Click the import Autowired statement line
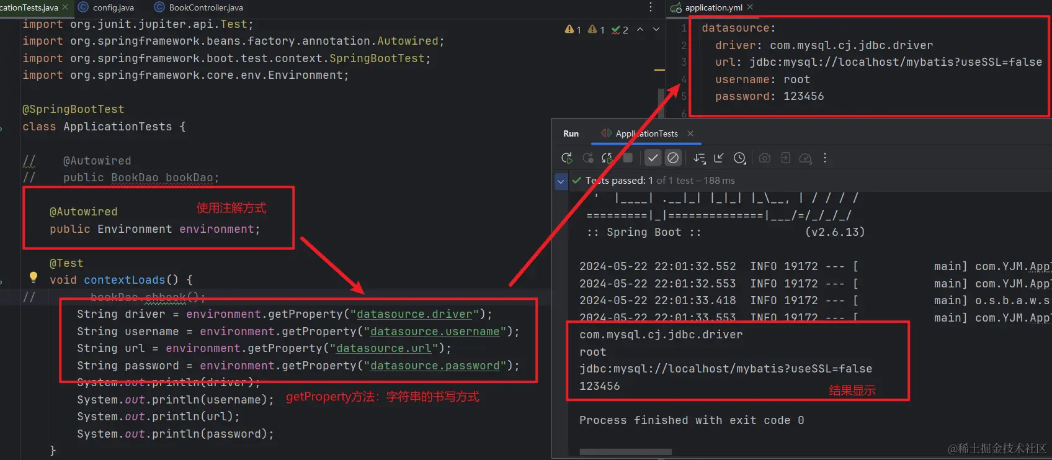The height and width of the screenshot is (460, 1052). [233, 41]
